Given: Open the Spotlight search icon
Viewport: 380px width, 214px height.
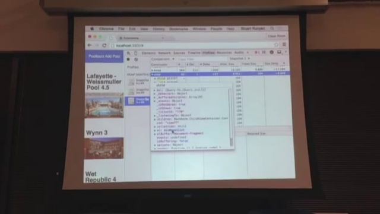Looking at the screenshot, I should (272, 29).
